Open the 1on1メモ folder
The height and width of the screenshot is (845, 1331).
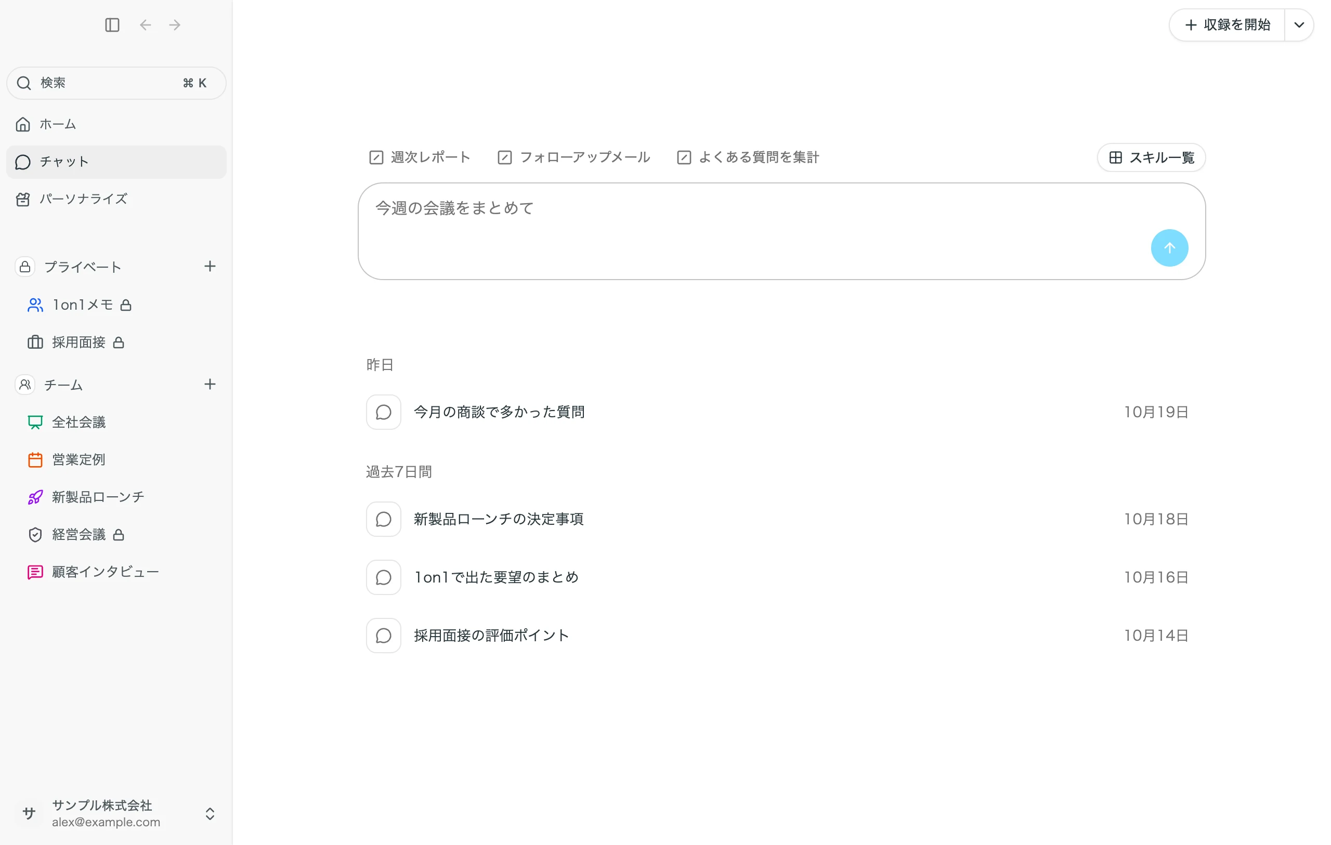point(116,305)
